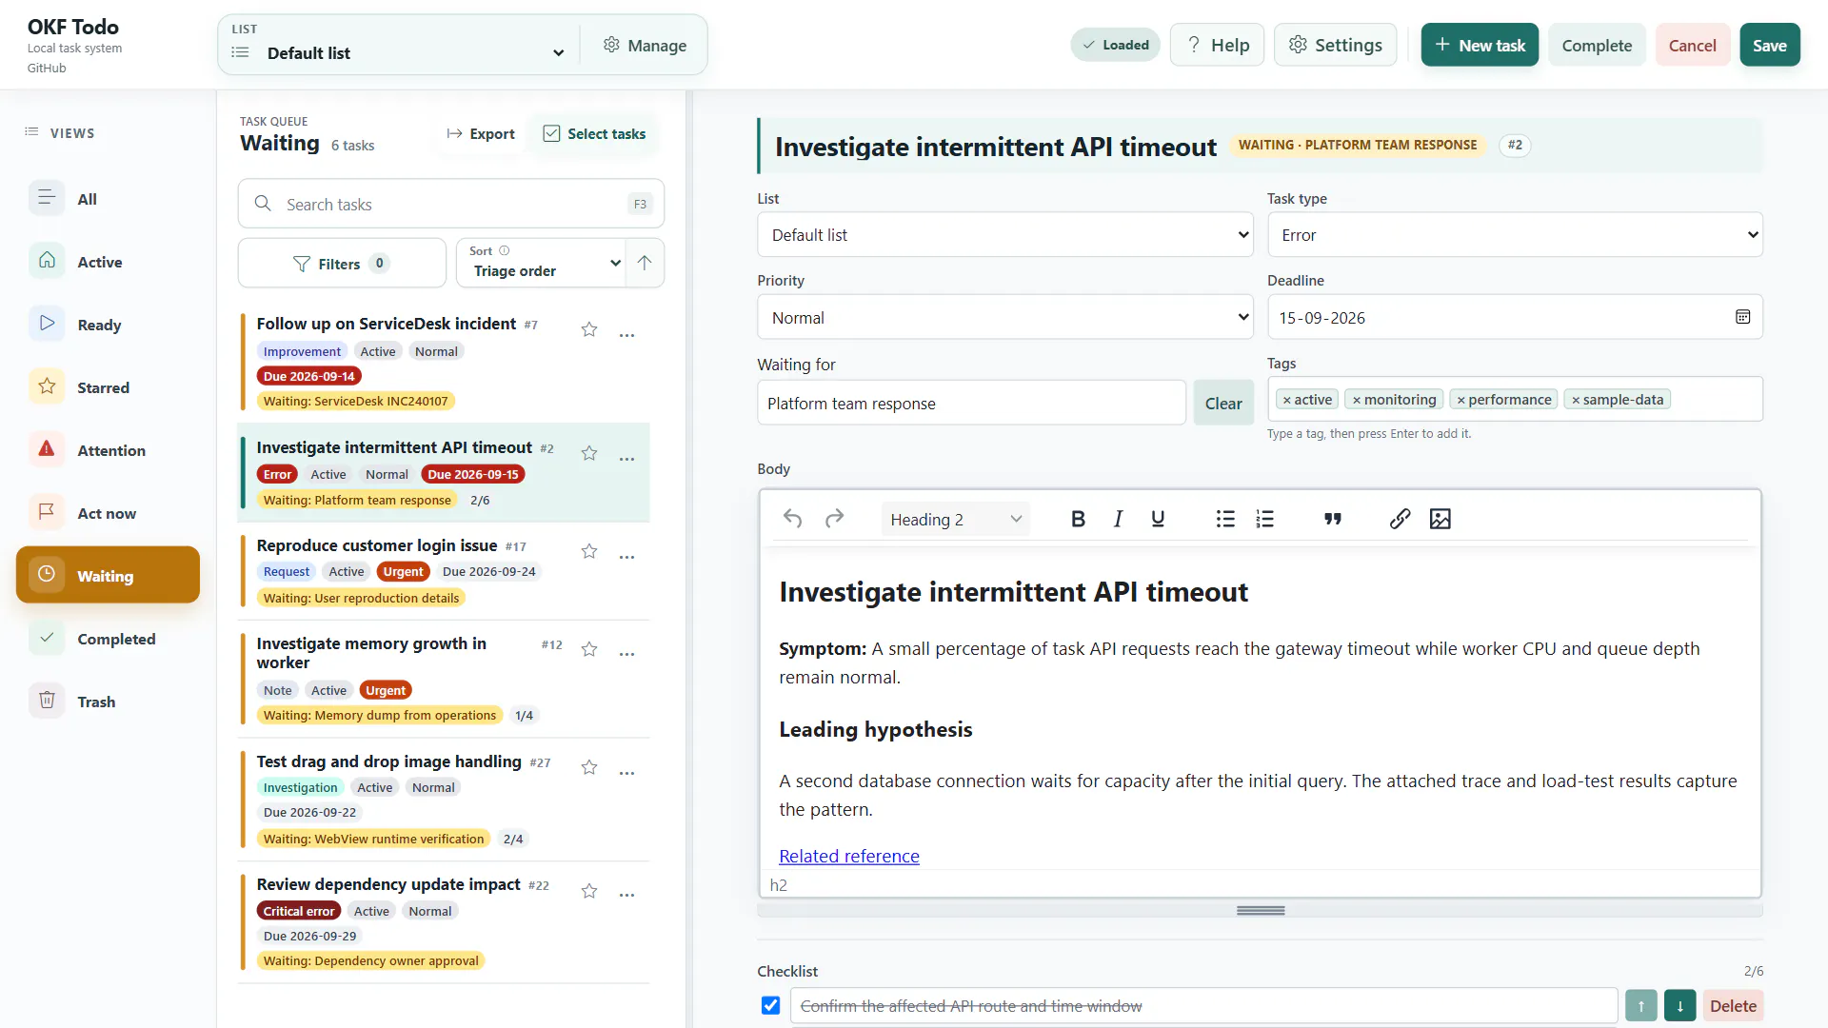Viewport: 1828px width, 1028px height.
Task: Uncheck 'Confirm the affected API route' checklist item
Action: [771, 1005]
